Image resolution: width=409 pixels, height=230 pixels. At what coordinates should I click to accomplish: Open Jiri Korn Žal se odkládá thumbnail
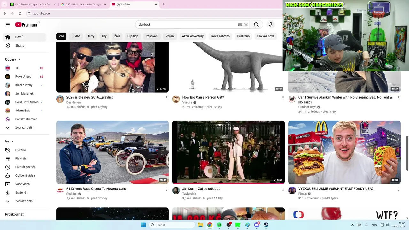(x=228, y=152)
